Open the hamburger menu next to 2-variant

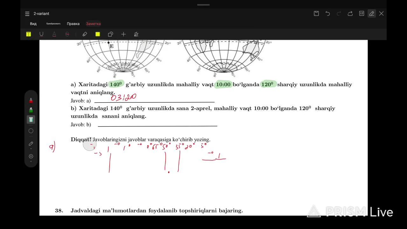pyautogui.click(x=27, y=14)
